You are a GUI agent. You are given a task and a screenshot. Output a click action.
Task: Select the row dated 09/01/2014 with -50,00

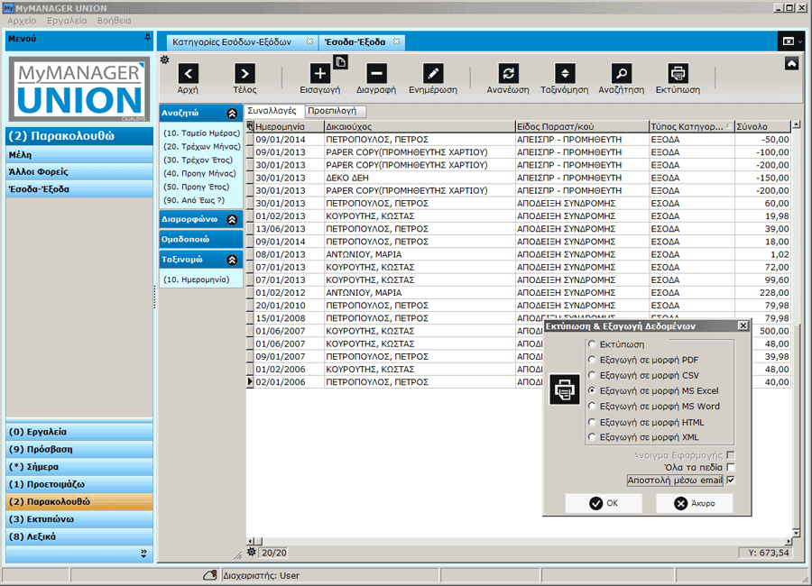[519, 139]
